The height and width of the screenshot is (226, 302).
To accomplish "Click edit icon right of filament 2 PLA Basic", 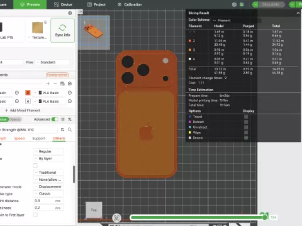I will coord(70,93).
